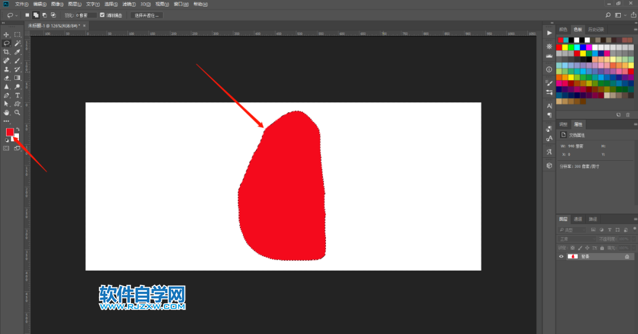Select the Clone Stamp tool

[x=6, y=69]
